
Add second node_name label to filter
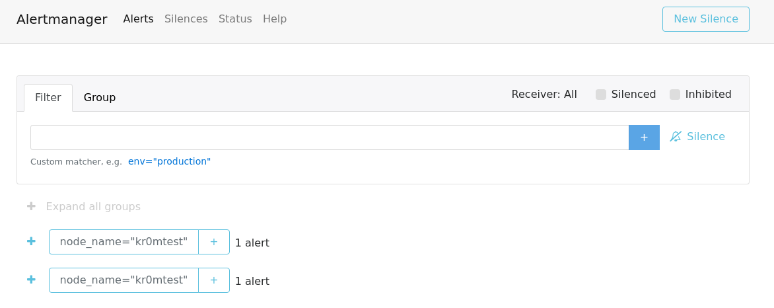click(214, 280)
